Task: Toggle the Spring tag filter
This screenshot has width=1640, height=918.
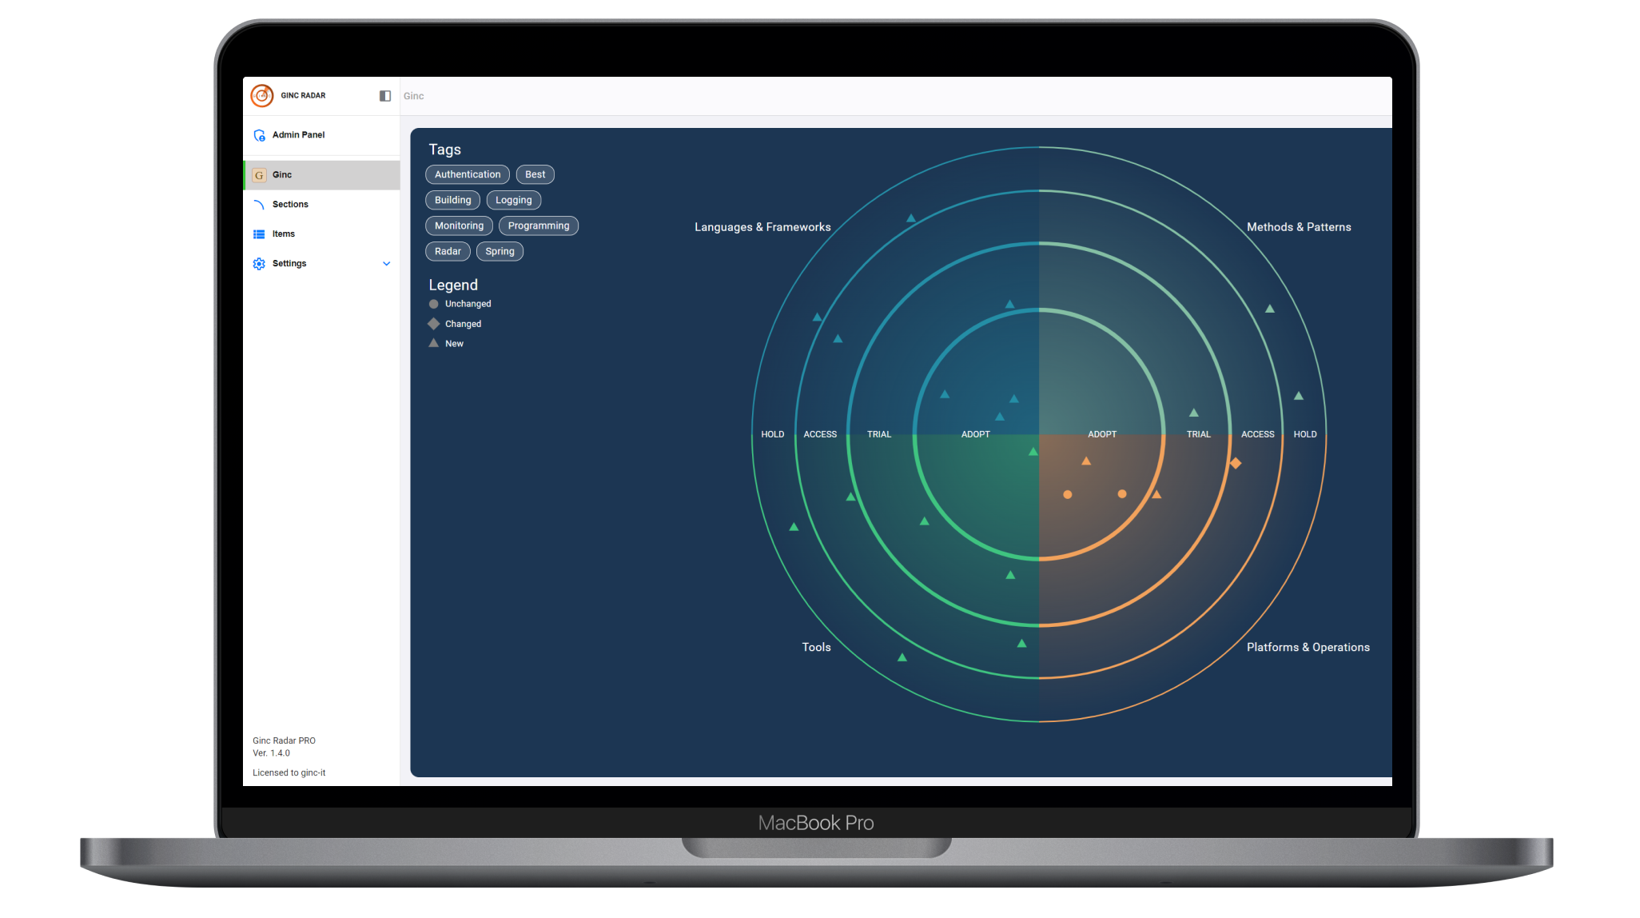Action: click(500, 251)
